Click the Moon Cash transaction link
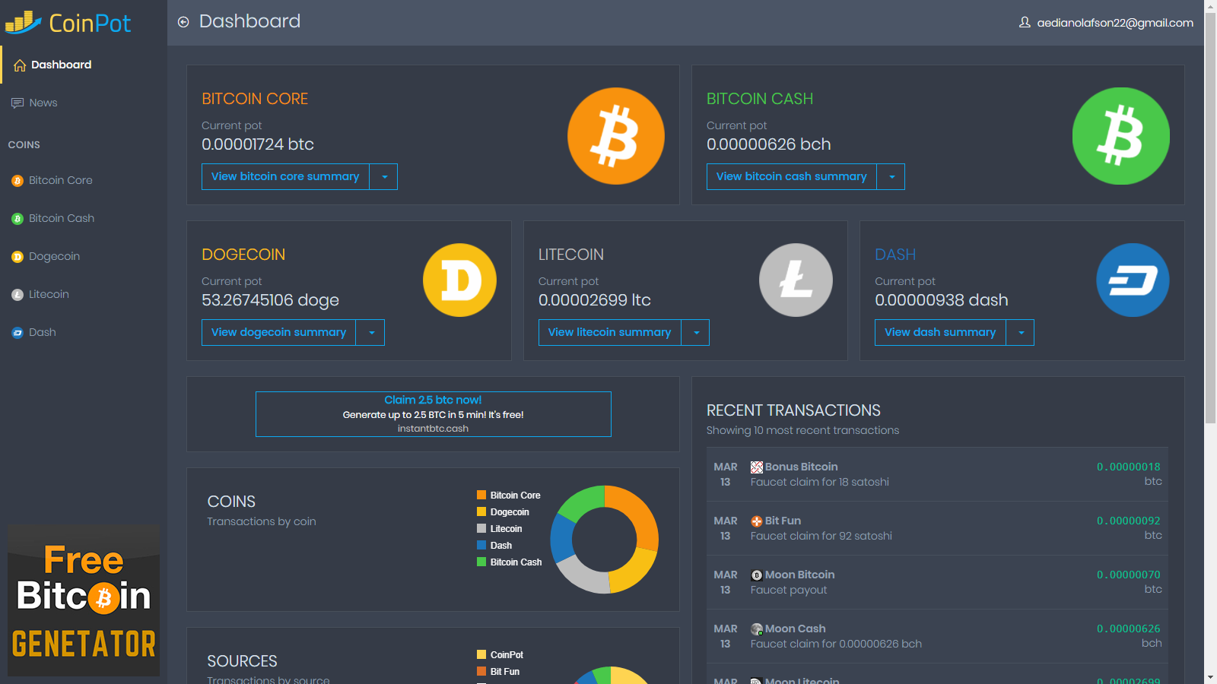This screenshot has height=684, width=1217. click(795, 629)
